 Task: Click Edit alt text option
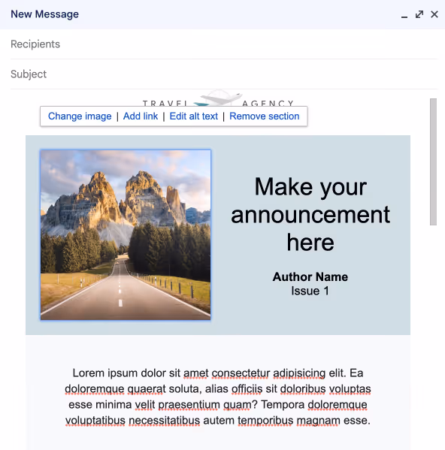pyautogui.click(x=193, y=116)
